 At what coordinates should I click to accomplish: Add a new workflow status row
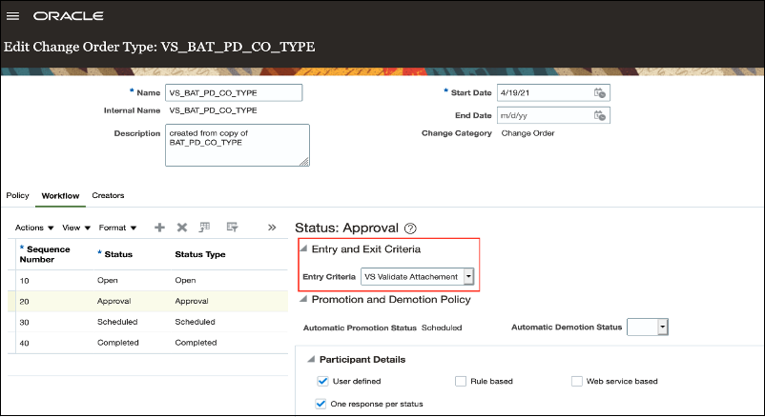(x=159, y=228)
